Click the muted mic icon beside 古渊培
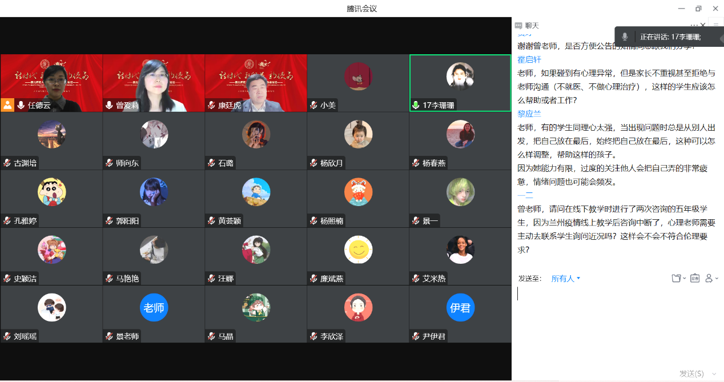The image size is (724, 382). click(7, 163)
